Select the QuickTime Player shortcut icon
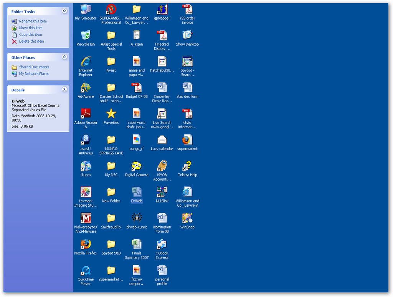 point(86,270)
